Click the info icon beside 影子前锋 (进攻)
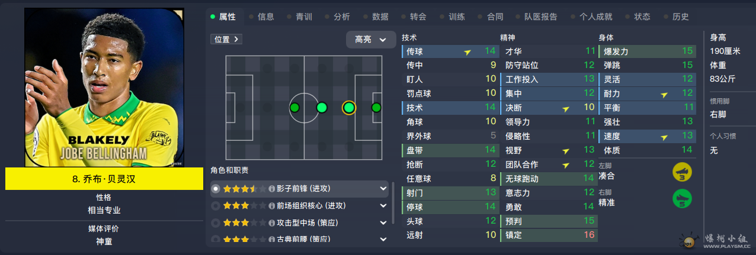This screenshot has height=255, width=756. coord(272,189)
